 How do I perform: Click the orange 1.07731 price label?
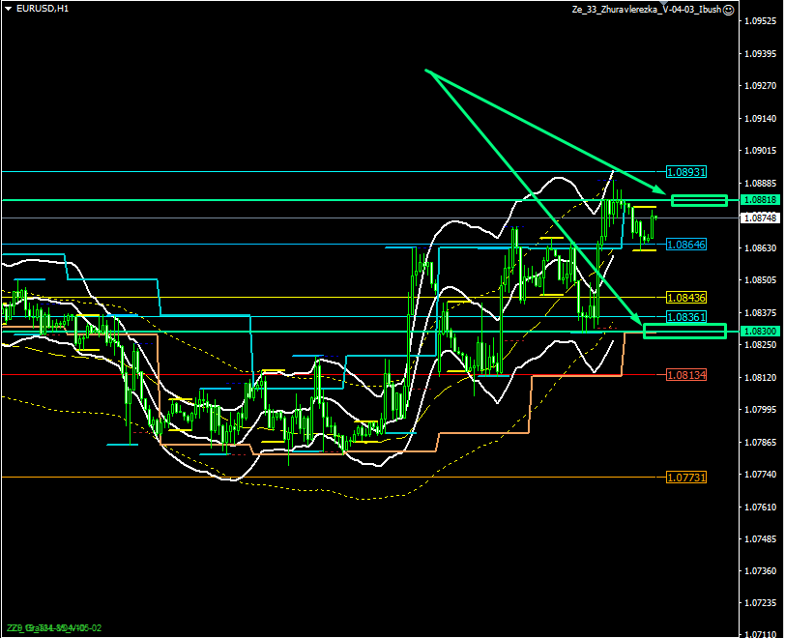click(686, 477)
